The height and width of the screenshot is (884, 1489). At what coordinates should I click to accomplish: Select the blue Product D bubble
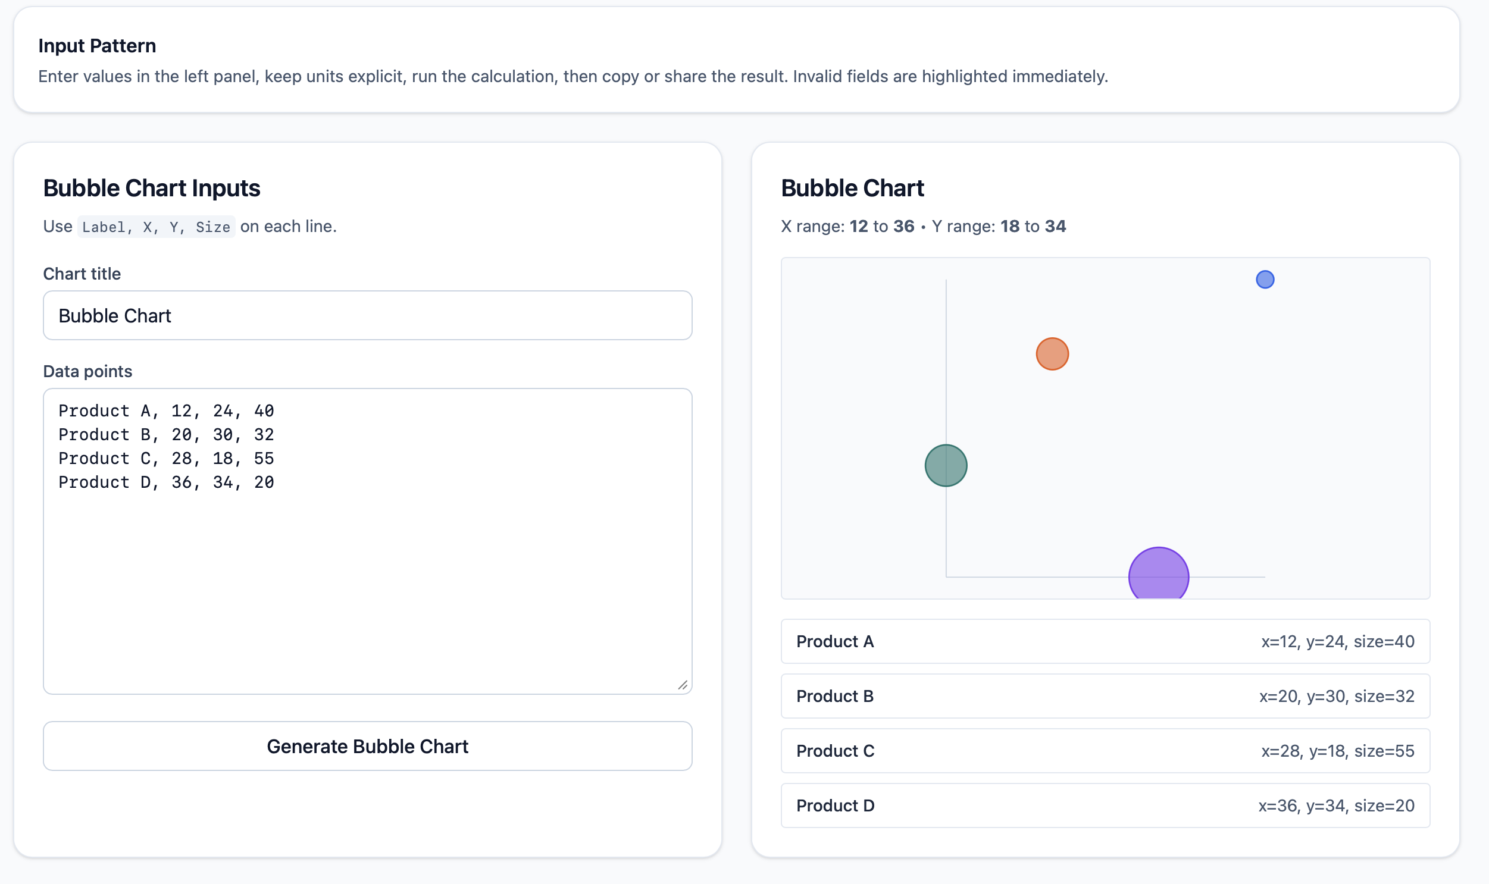1265,280
